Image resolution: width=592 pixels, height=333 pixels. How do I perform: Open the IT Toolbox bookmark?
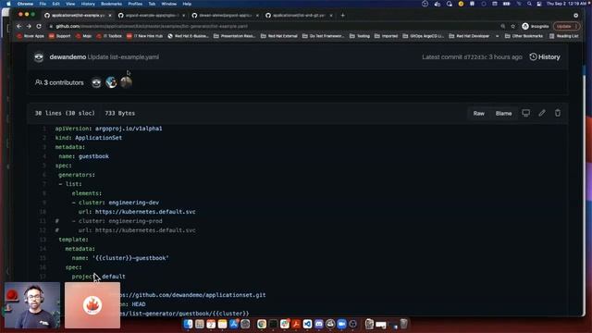109,36
